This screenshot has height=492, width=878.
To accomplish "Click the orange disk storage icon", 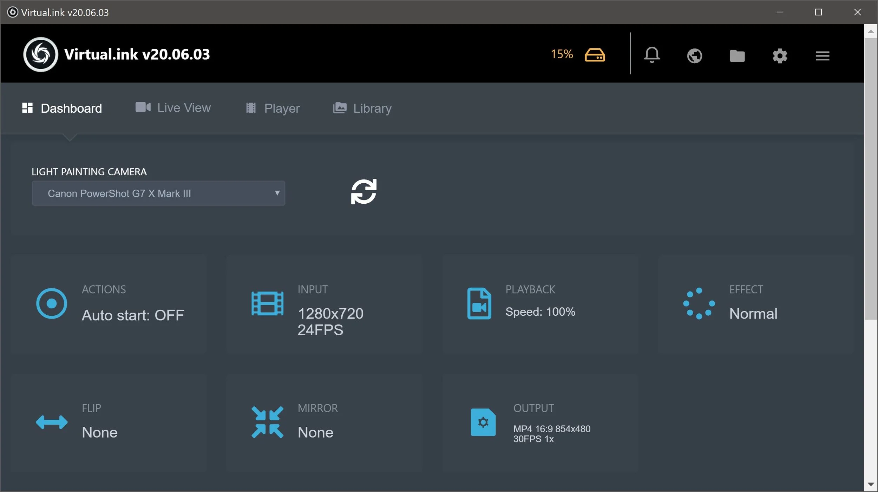I will (x=595, y=55).
